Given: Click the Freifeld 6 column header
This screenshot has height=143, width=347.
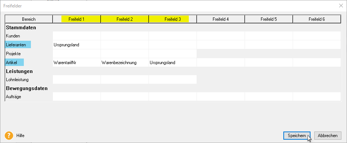Looking at the screenshot, I should coord(317,19).
